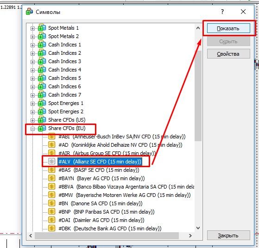Click the Spot Metals 1 group icon
This screenshot has width=259, height=248.
pyautogui.click(x=42, y=28)
